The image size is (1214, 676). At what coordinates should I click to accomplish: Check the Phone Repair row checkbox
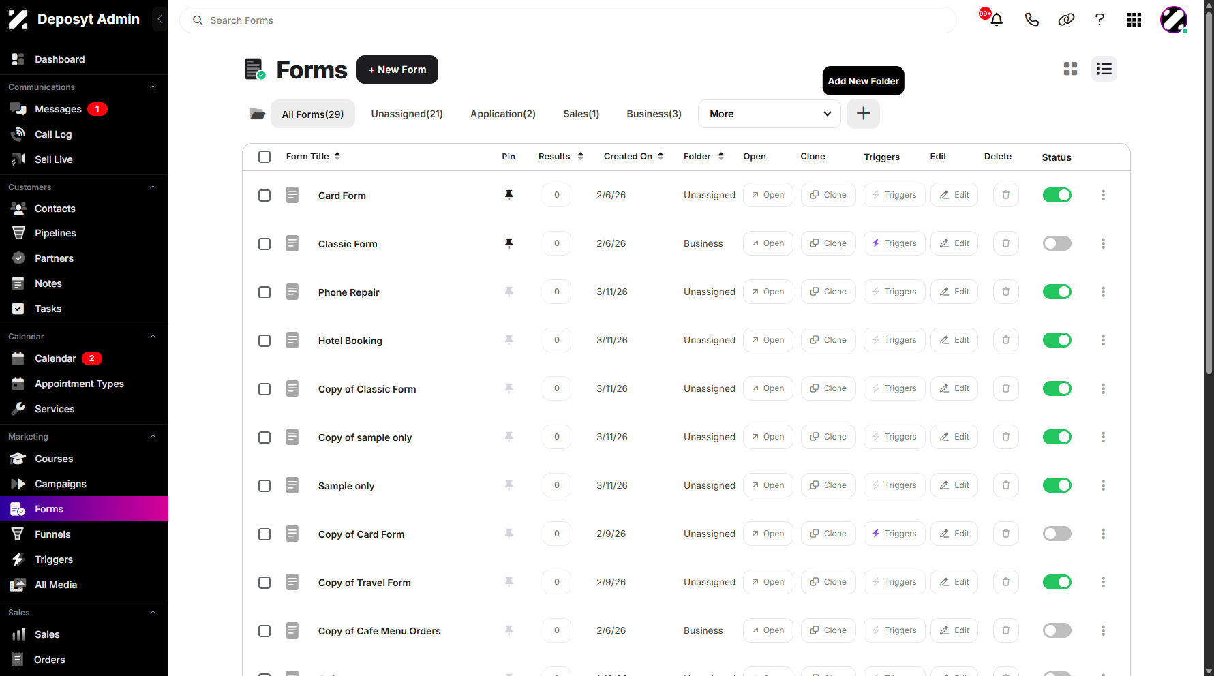coord(264,292)
